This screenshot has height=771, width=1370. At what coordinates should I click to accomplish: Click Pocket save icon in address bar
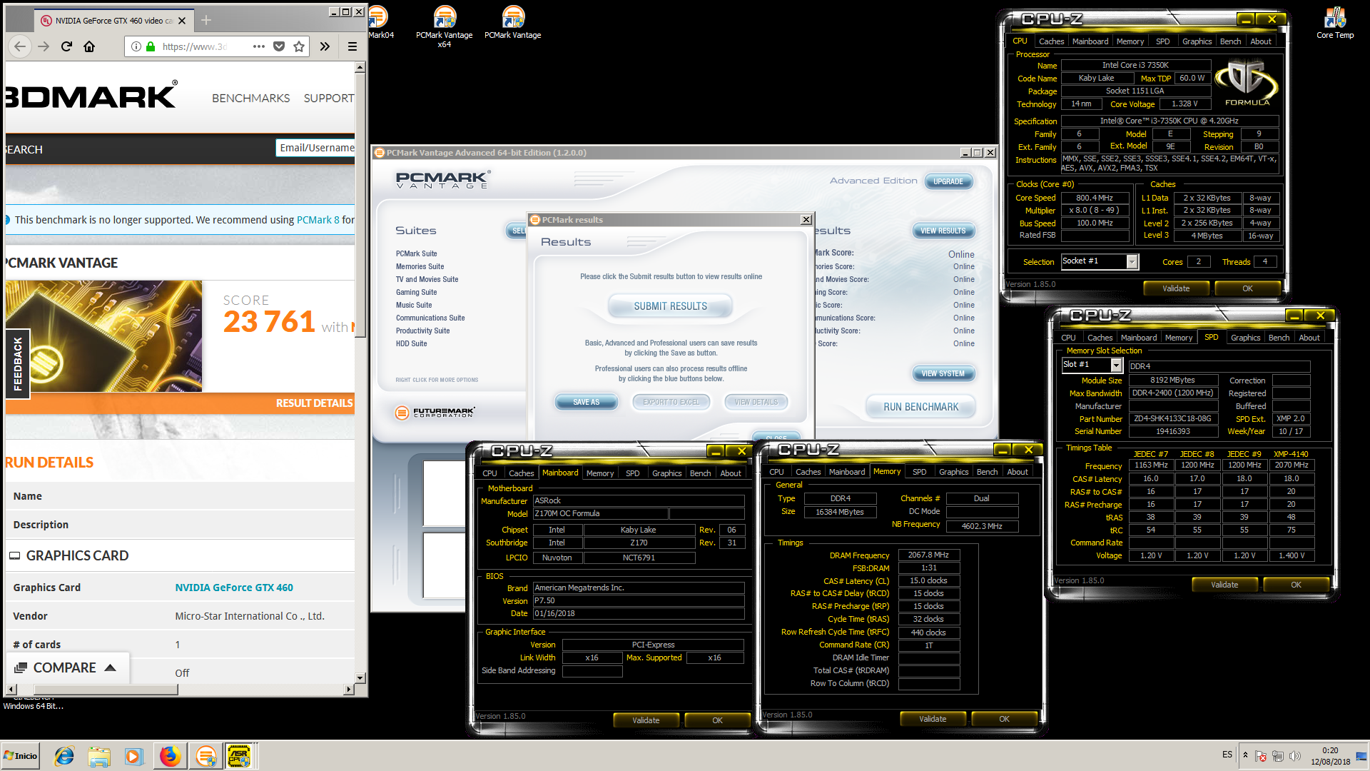[279, 46]
